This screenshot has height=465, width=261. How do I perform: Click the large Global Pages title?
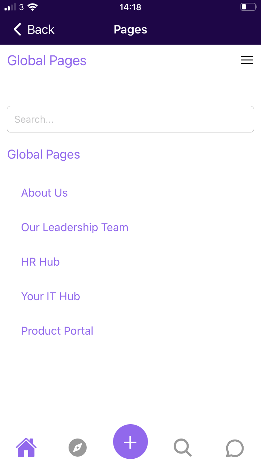point(47,61)
